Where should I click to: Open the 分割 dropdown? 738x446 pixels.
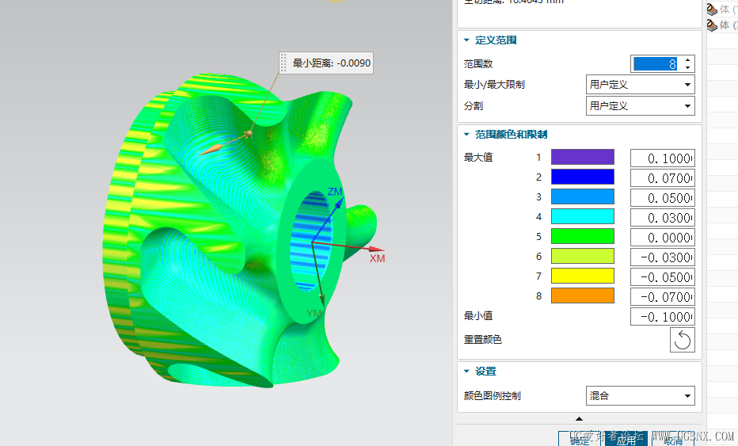[640, 106]
